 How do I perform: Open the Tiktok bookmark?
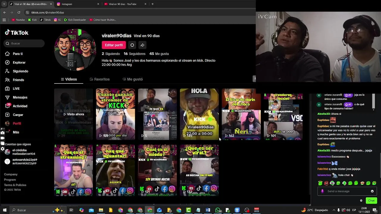[45, 20]
